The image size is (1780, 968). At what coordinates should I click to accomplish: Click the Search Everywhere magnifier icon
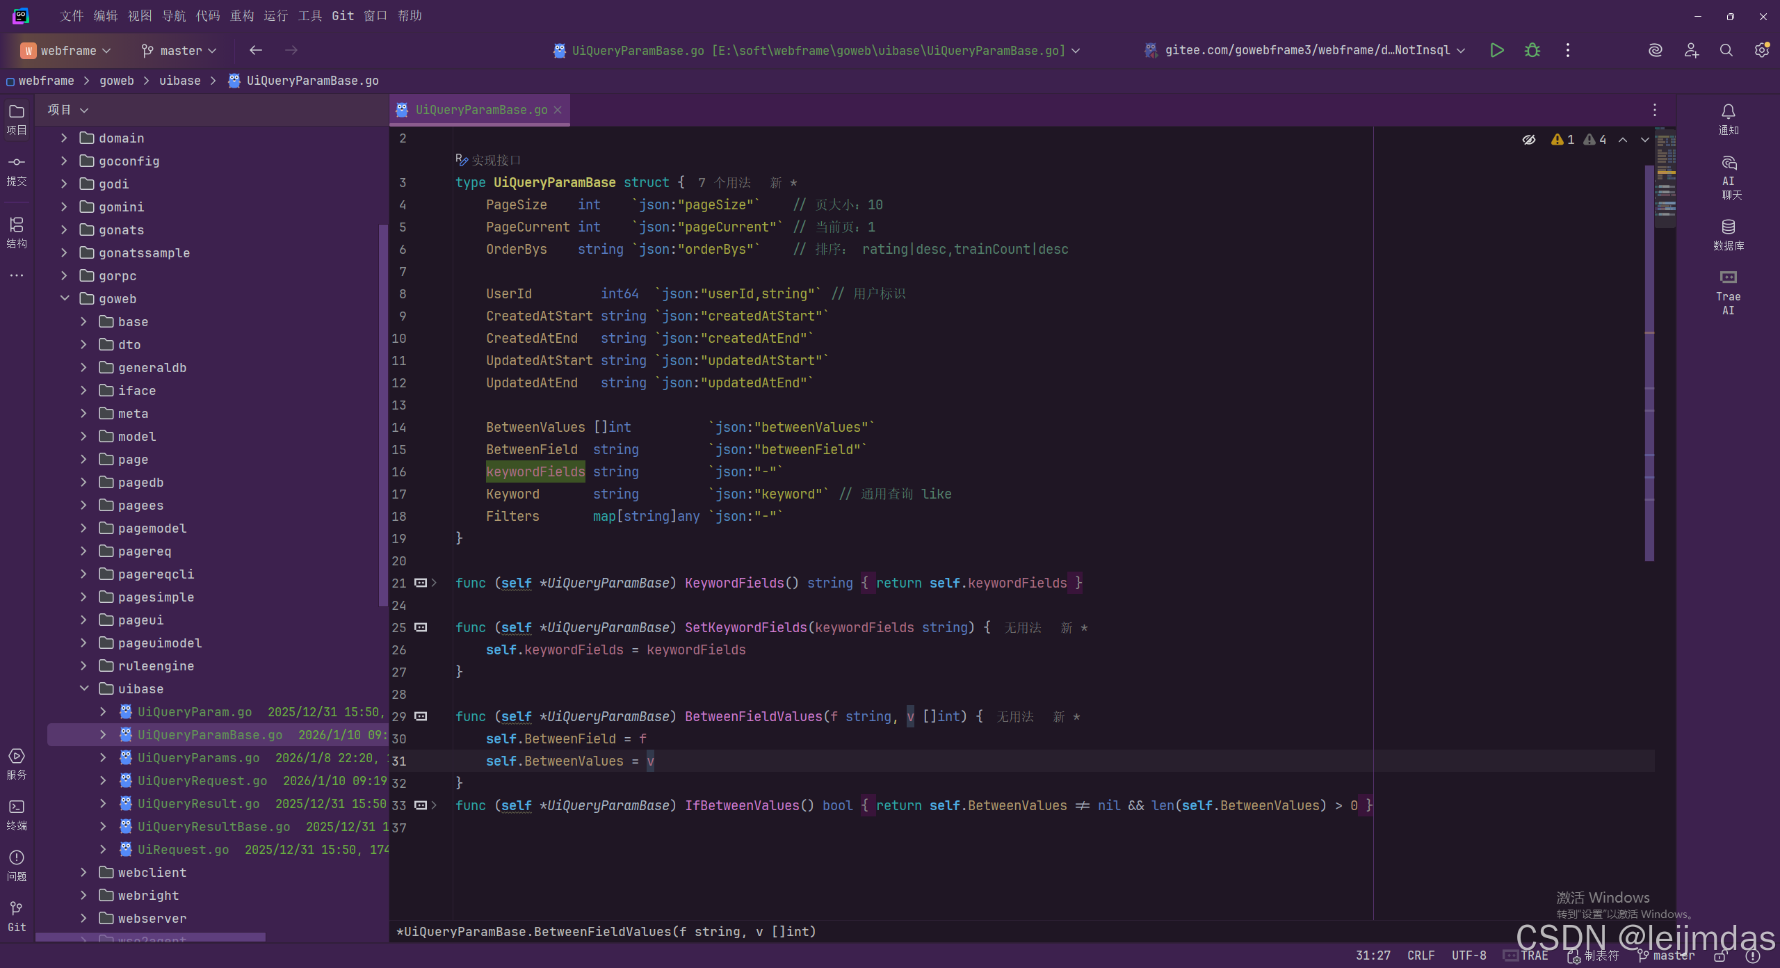pos(1726,50)
